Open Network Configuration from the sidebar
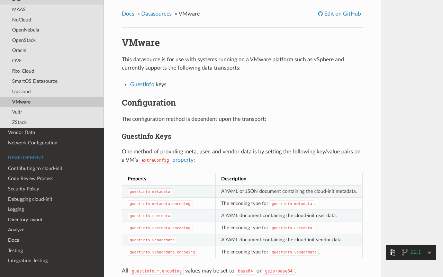 33,143
